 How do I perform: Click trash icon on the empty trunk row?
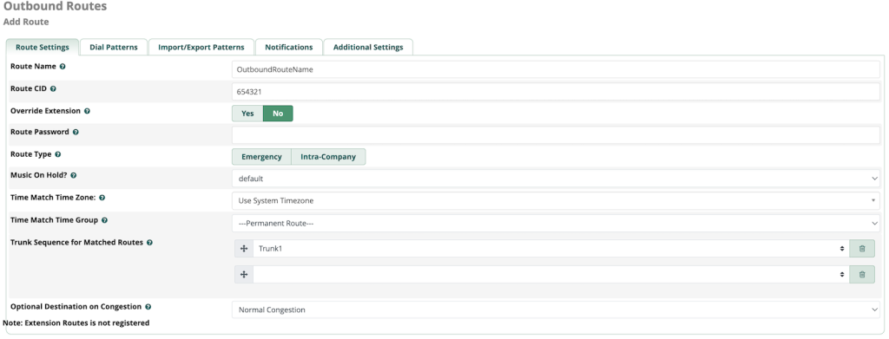click(x=862, y=275)
